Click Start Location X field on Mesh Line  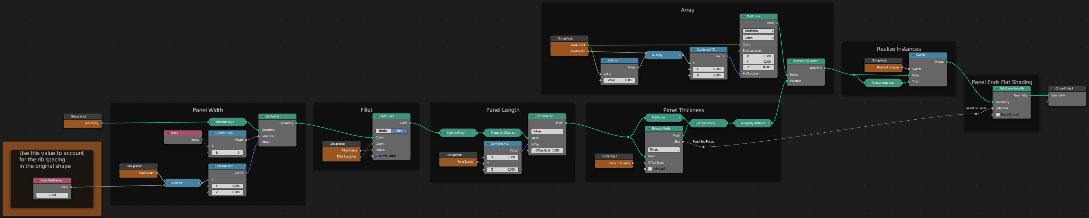[x=758, y=56]
